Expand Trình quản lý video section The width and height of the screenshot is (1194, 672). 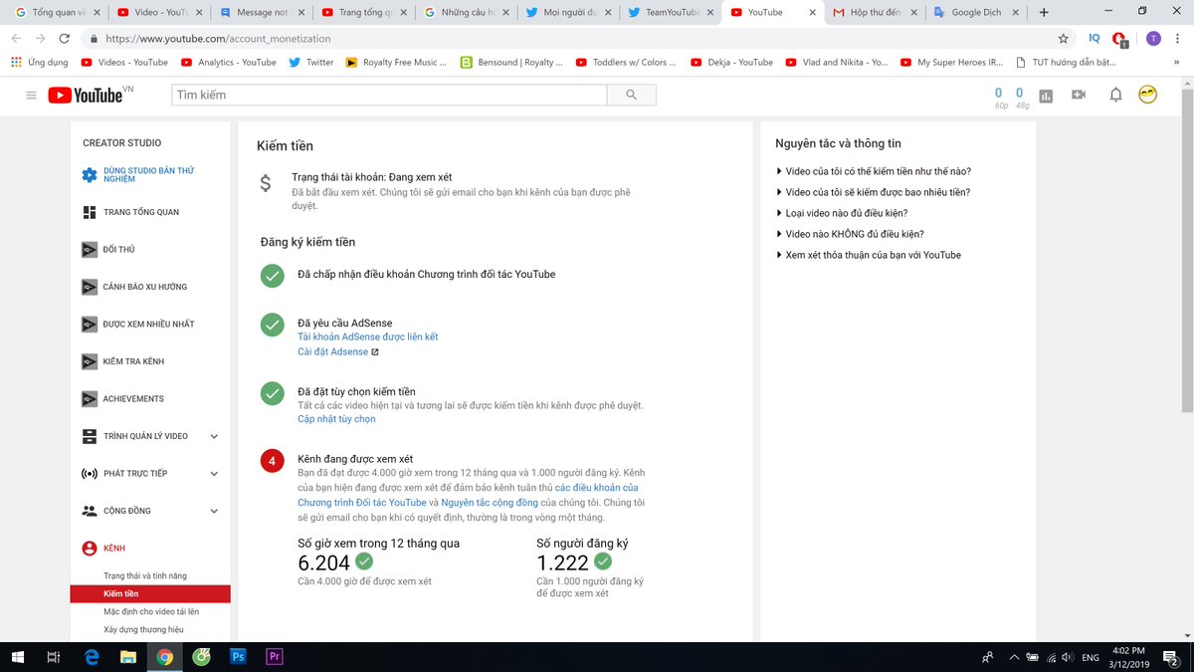[x=214, y=436]
